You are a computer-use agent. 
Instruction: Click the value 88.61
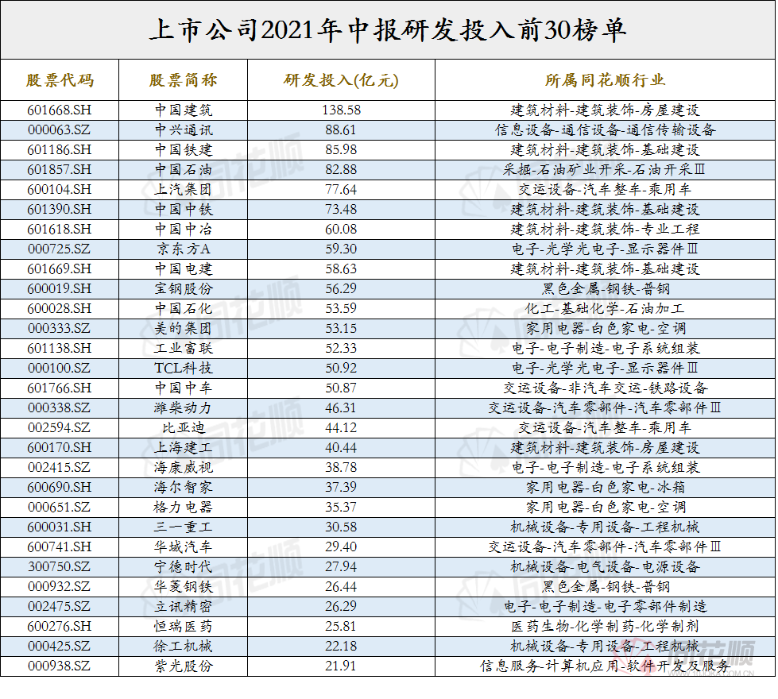(x=341, y=130)
